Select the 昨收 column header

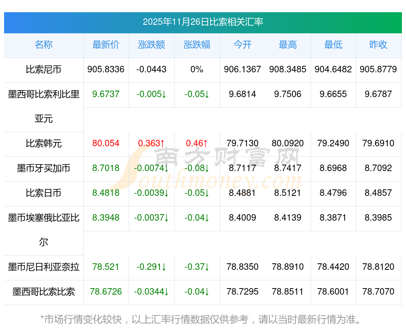point(378,45)
